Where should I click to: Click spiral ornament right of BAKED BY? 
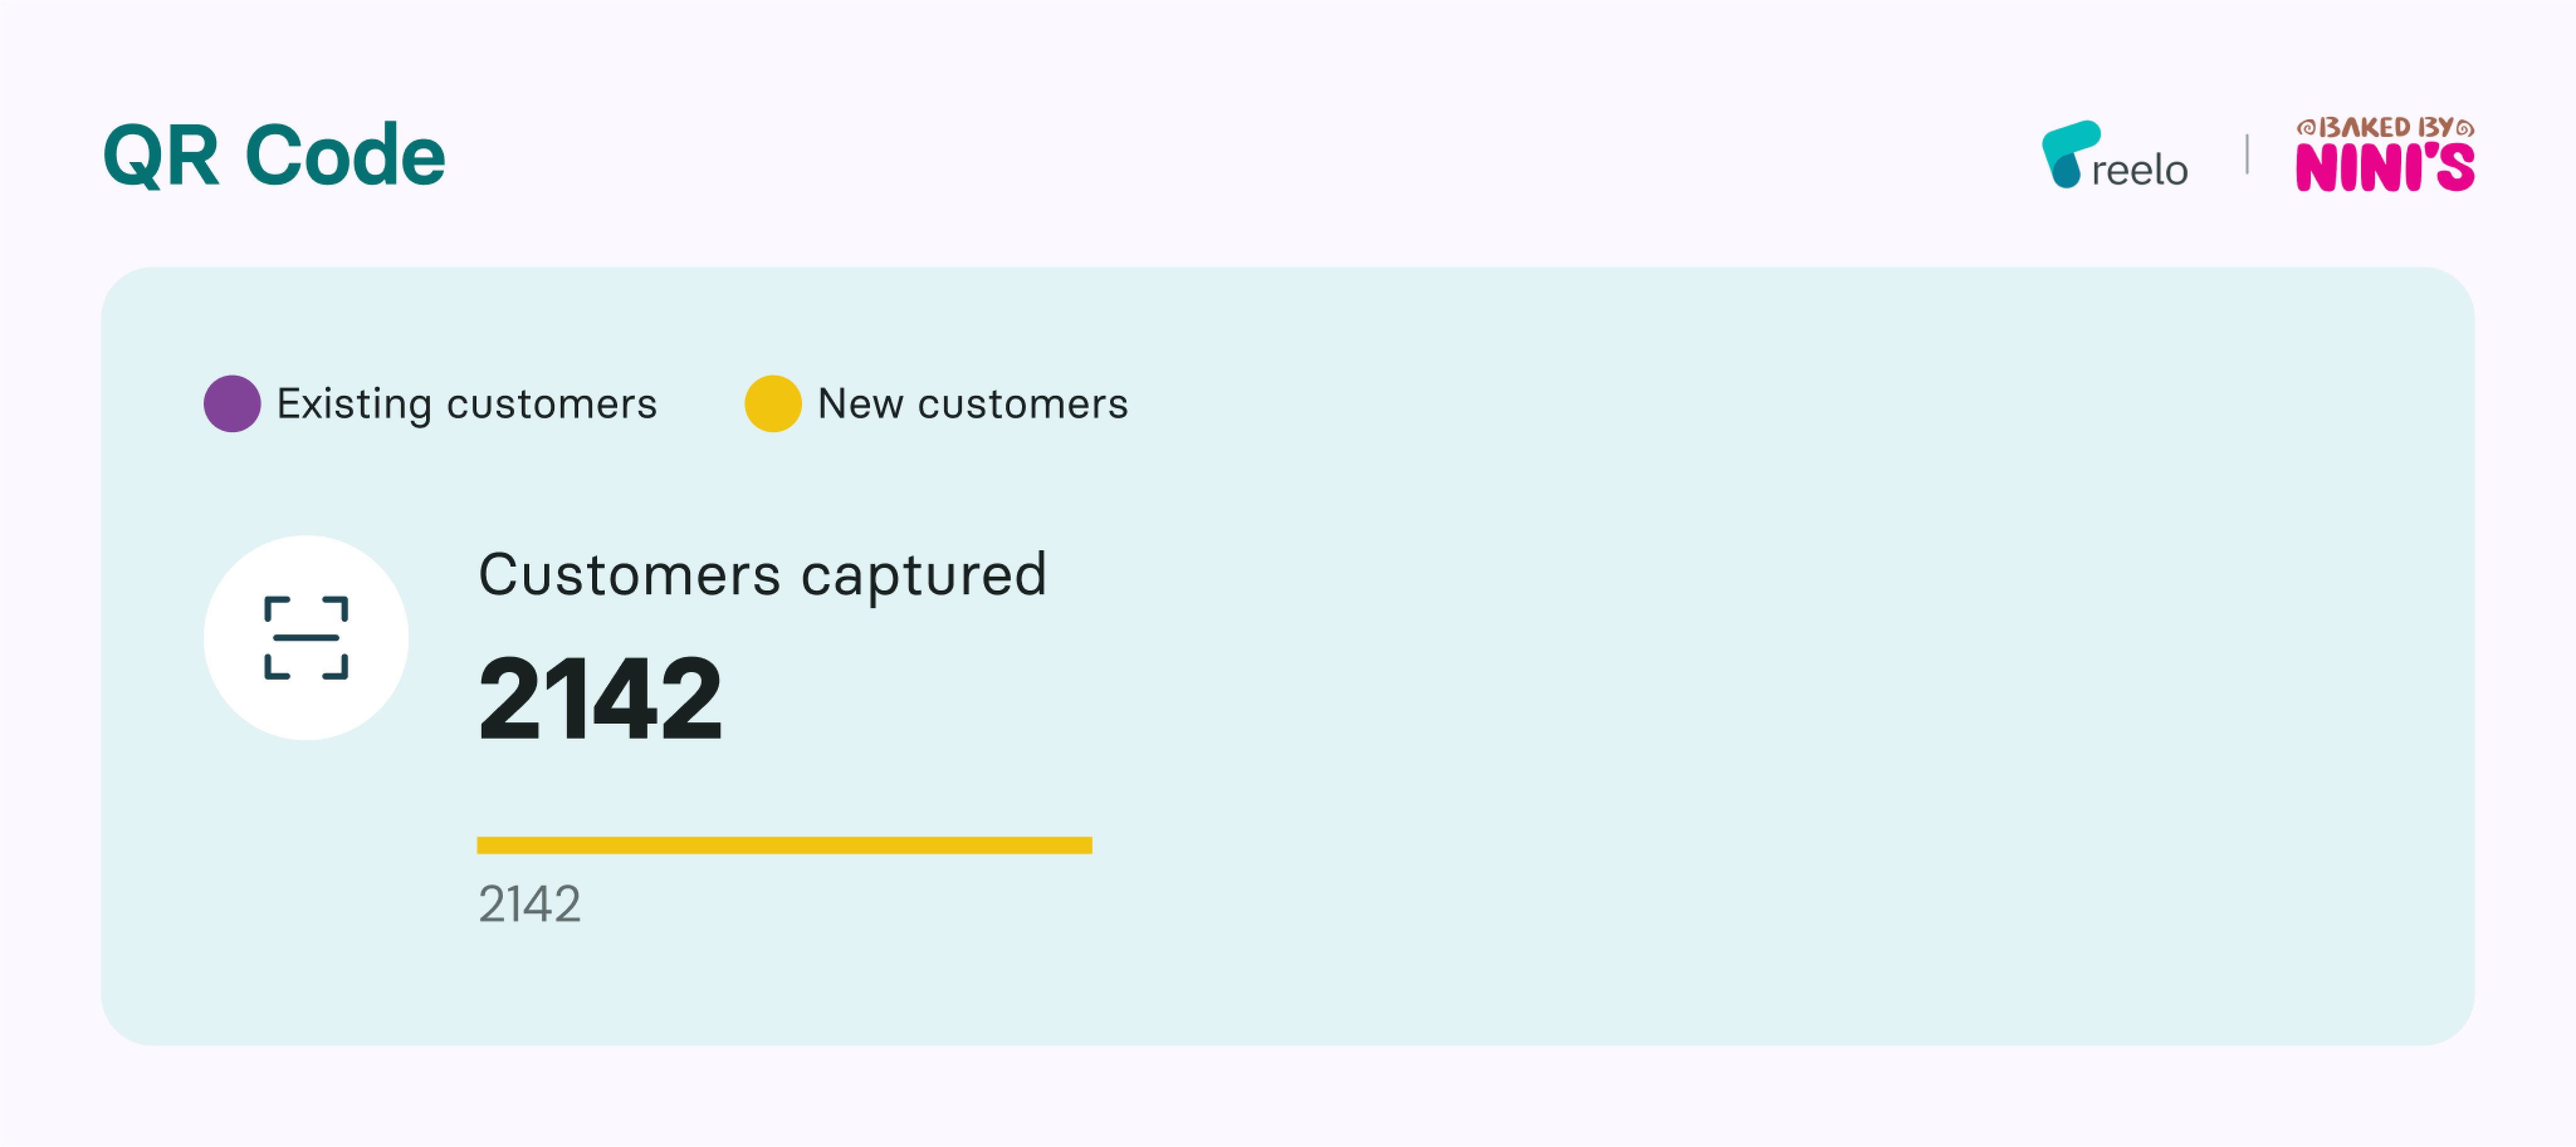coord(2465,128)
